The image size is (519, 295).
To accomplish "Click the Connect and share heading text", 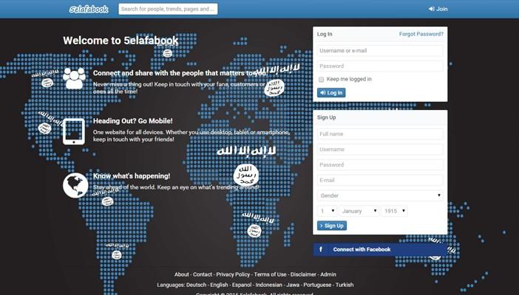I will 180,73.
